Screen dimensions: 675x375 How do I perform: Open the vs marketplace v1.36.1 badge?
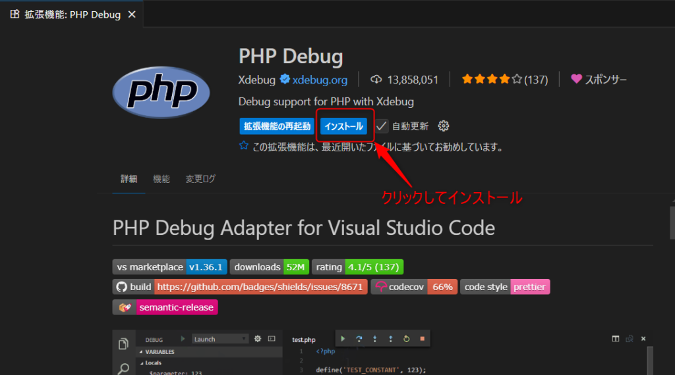pyautogui.click(x=169, y=267)
